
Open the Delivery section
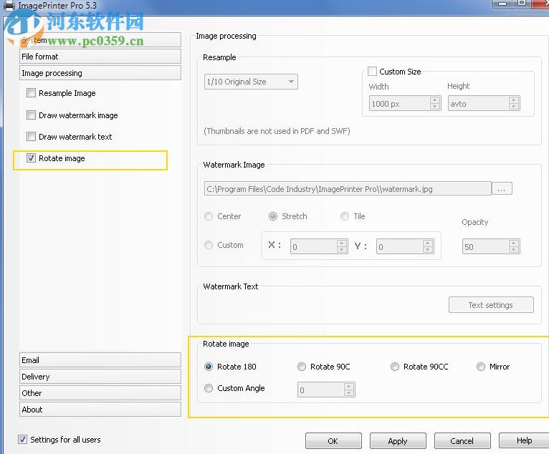pos(100,377)
